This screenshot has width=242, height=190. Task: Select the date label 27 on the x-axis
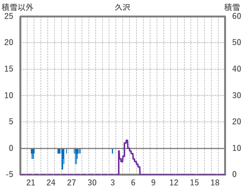[x=72, y=182]
